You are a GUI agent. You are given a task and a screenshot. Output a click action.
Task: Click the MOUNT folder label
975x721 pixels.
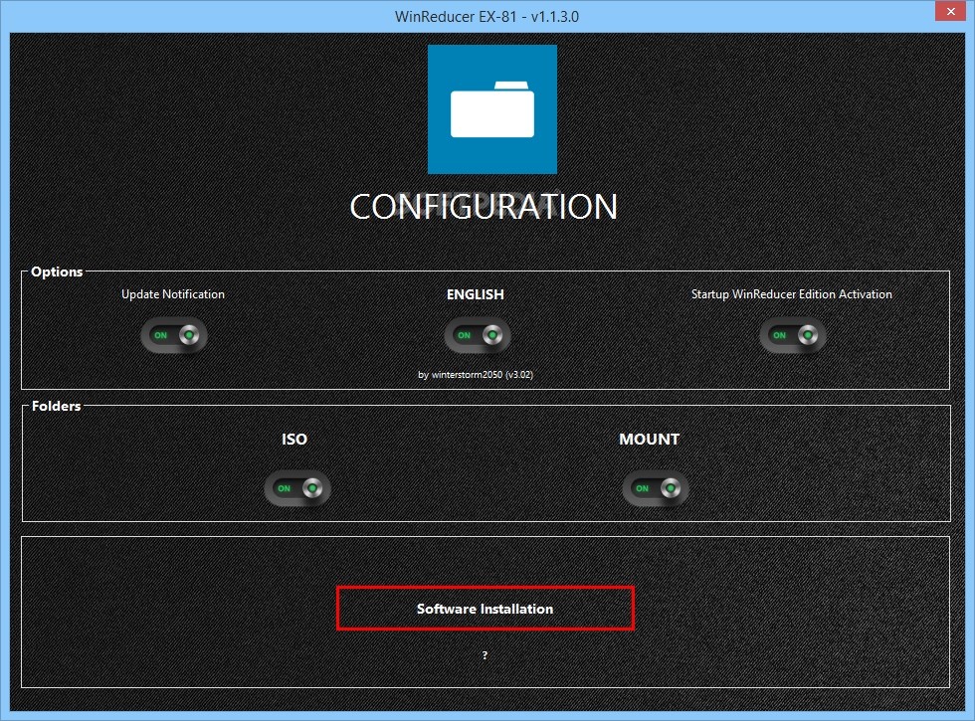[x=650, y=439]
